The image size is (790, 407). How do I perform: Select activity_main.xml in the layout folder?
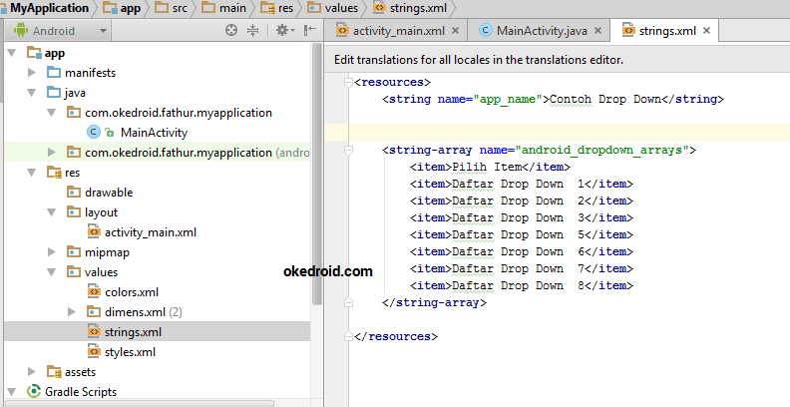[x=151, y=232]
